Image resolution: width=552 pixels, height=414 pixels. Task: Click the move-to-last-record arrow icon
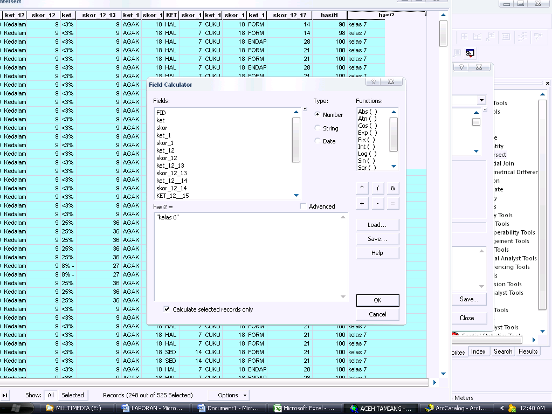click(6, 395)
